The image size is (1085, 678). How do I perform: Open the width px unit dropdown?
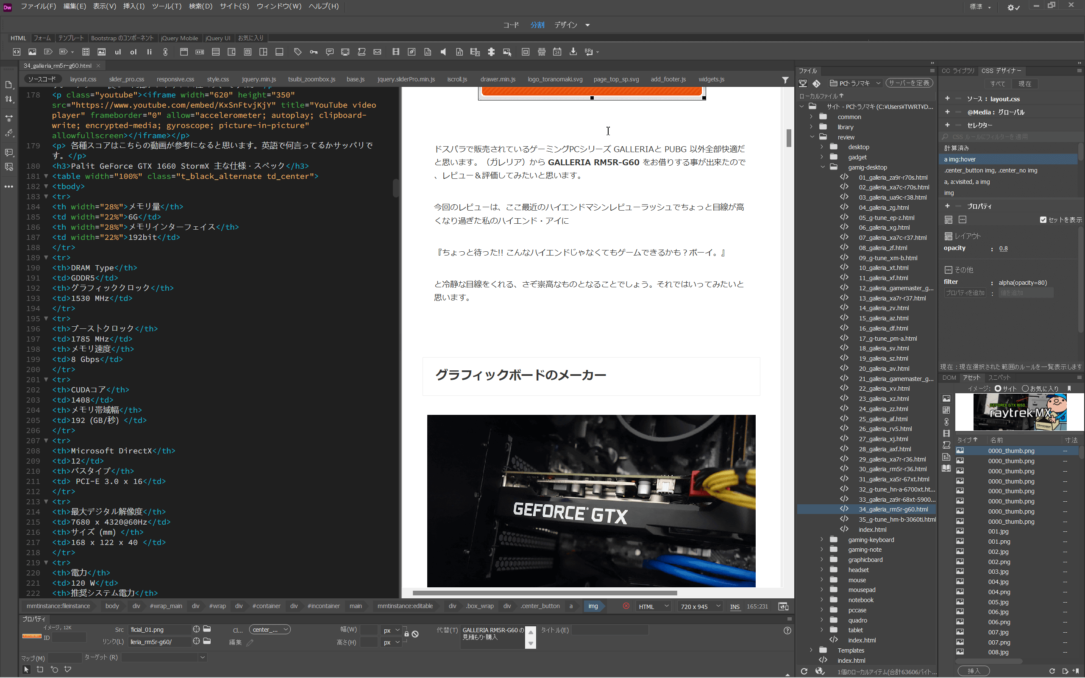[x=391, y=630]
